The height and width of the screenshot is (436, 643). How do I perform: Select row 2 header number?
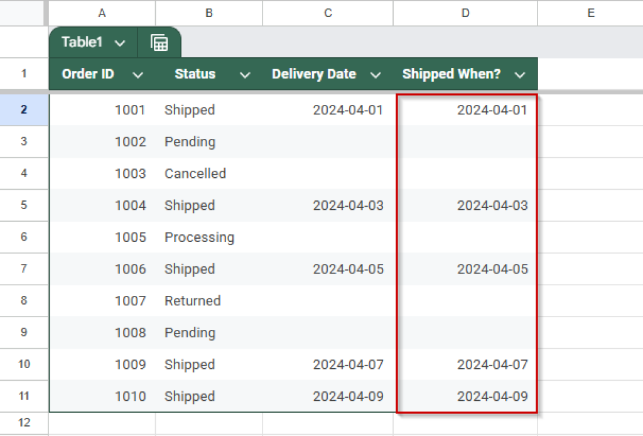(24, 109)
